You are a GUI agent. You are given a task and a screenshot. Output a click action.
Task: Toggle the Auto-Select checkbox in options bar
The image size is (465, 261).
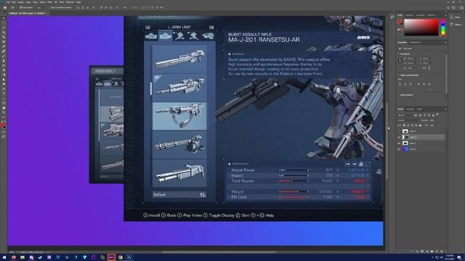pos(20,8)
